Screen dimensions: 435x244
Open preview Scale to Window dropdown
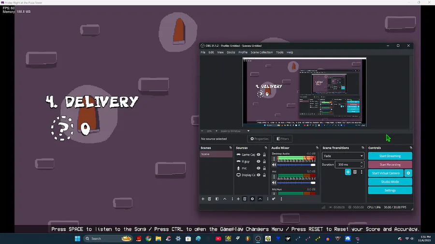[x=235, y=131]
